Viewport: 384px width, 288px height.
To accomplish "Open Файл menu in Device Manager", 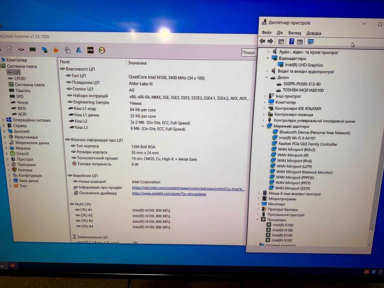I will pyautogui.click(x=266, y=32).
